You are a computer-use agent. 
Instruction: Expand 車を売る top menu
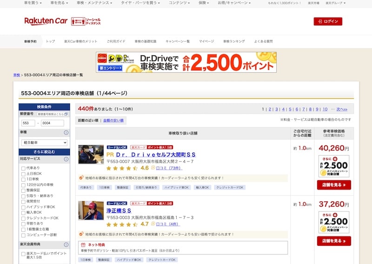point(59,3)
